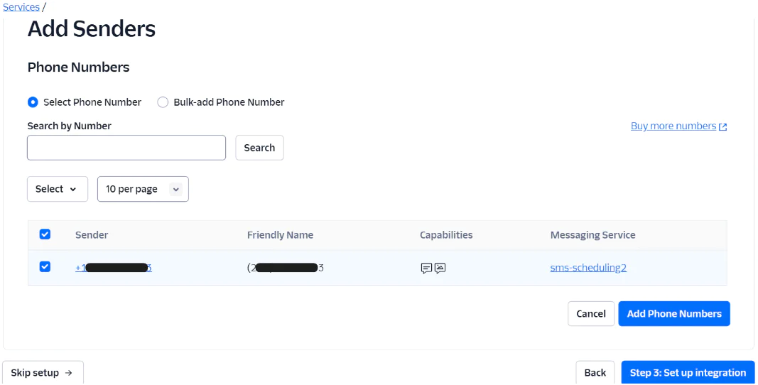Open the Select dropdown menu
Screen dimensions: 758x385
pos(57,189)
